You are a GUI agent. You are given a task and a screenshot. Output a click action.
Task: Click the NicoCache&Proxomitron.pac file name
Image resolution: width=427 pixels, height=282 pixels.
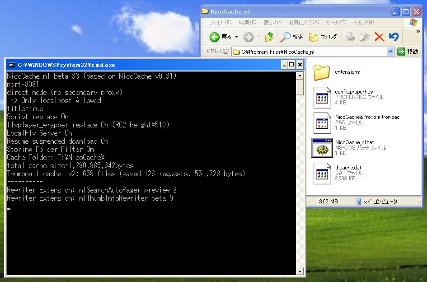(x=367, y=117)
